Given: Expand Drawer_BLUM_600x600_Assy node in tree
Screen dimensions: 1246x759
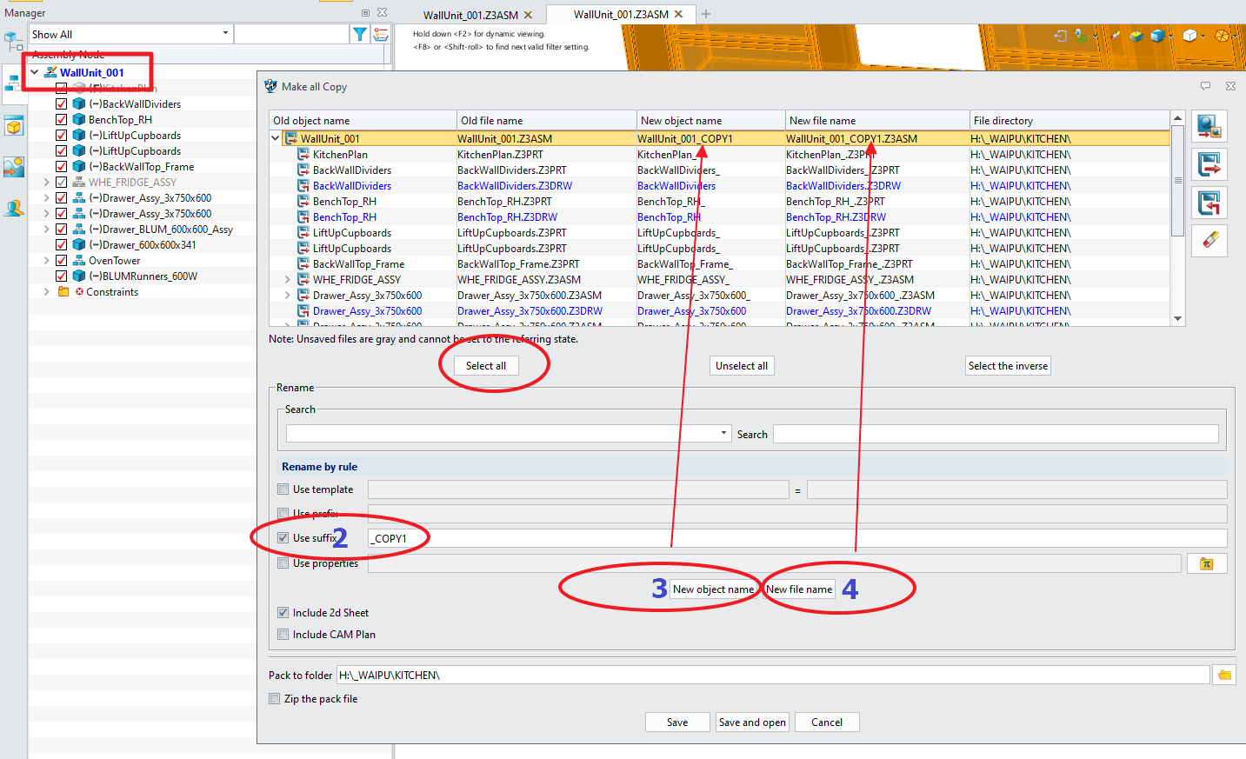Looking at the screenshot, I should (46, 229).
